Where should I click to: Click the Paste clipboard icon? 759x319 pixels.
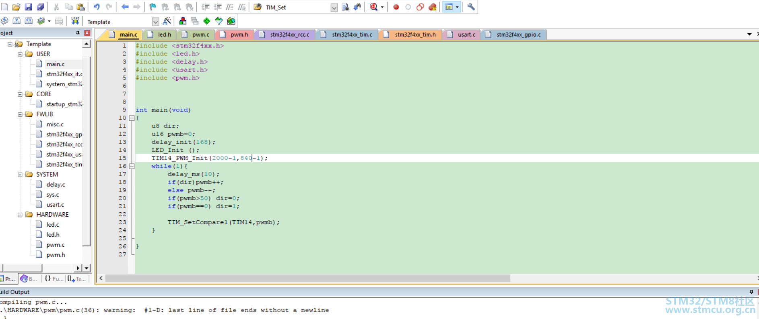(81, 7)
